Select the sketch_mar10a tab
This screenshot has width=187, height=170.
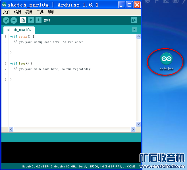tap(19, 30)
